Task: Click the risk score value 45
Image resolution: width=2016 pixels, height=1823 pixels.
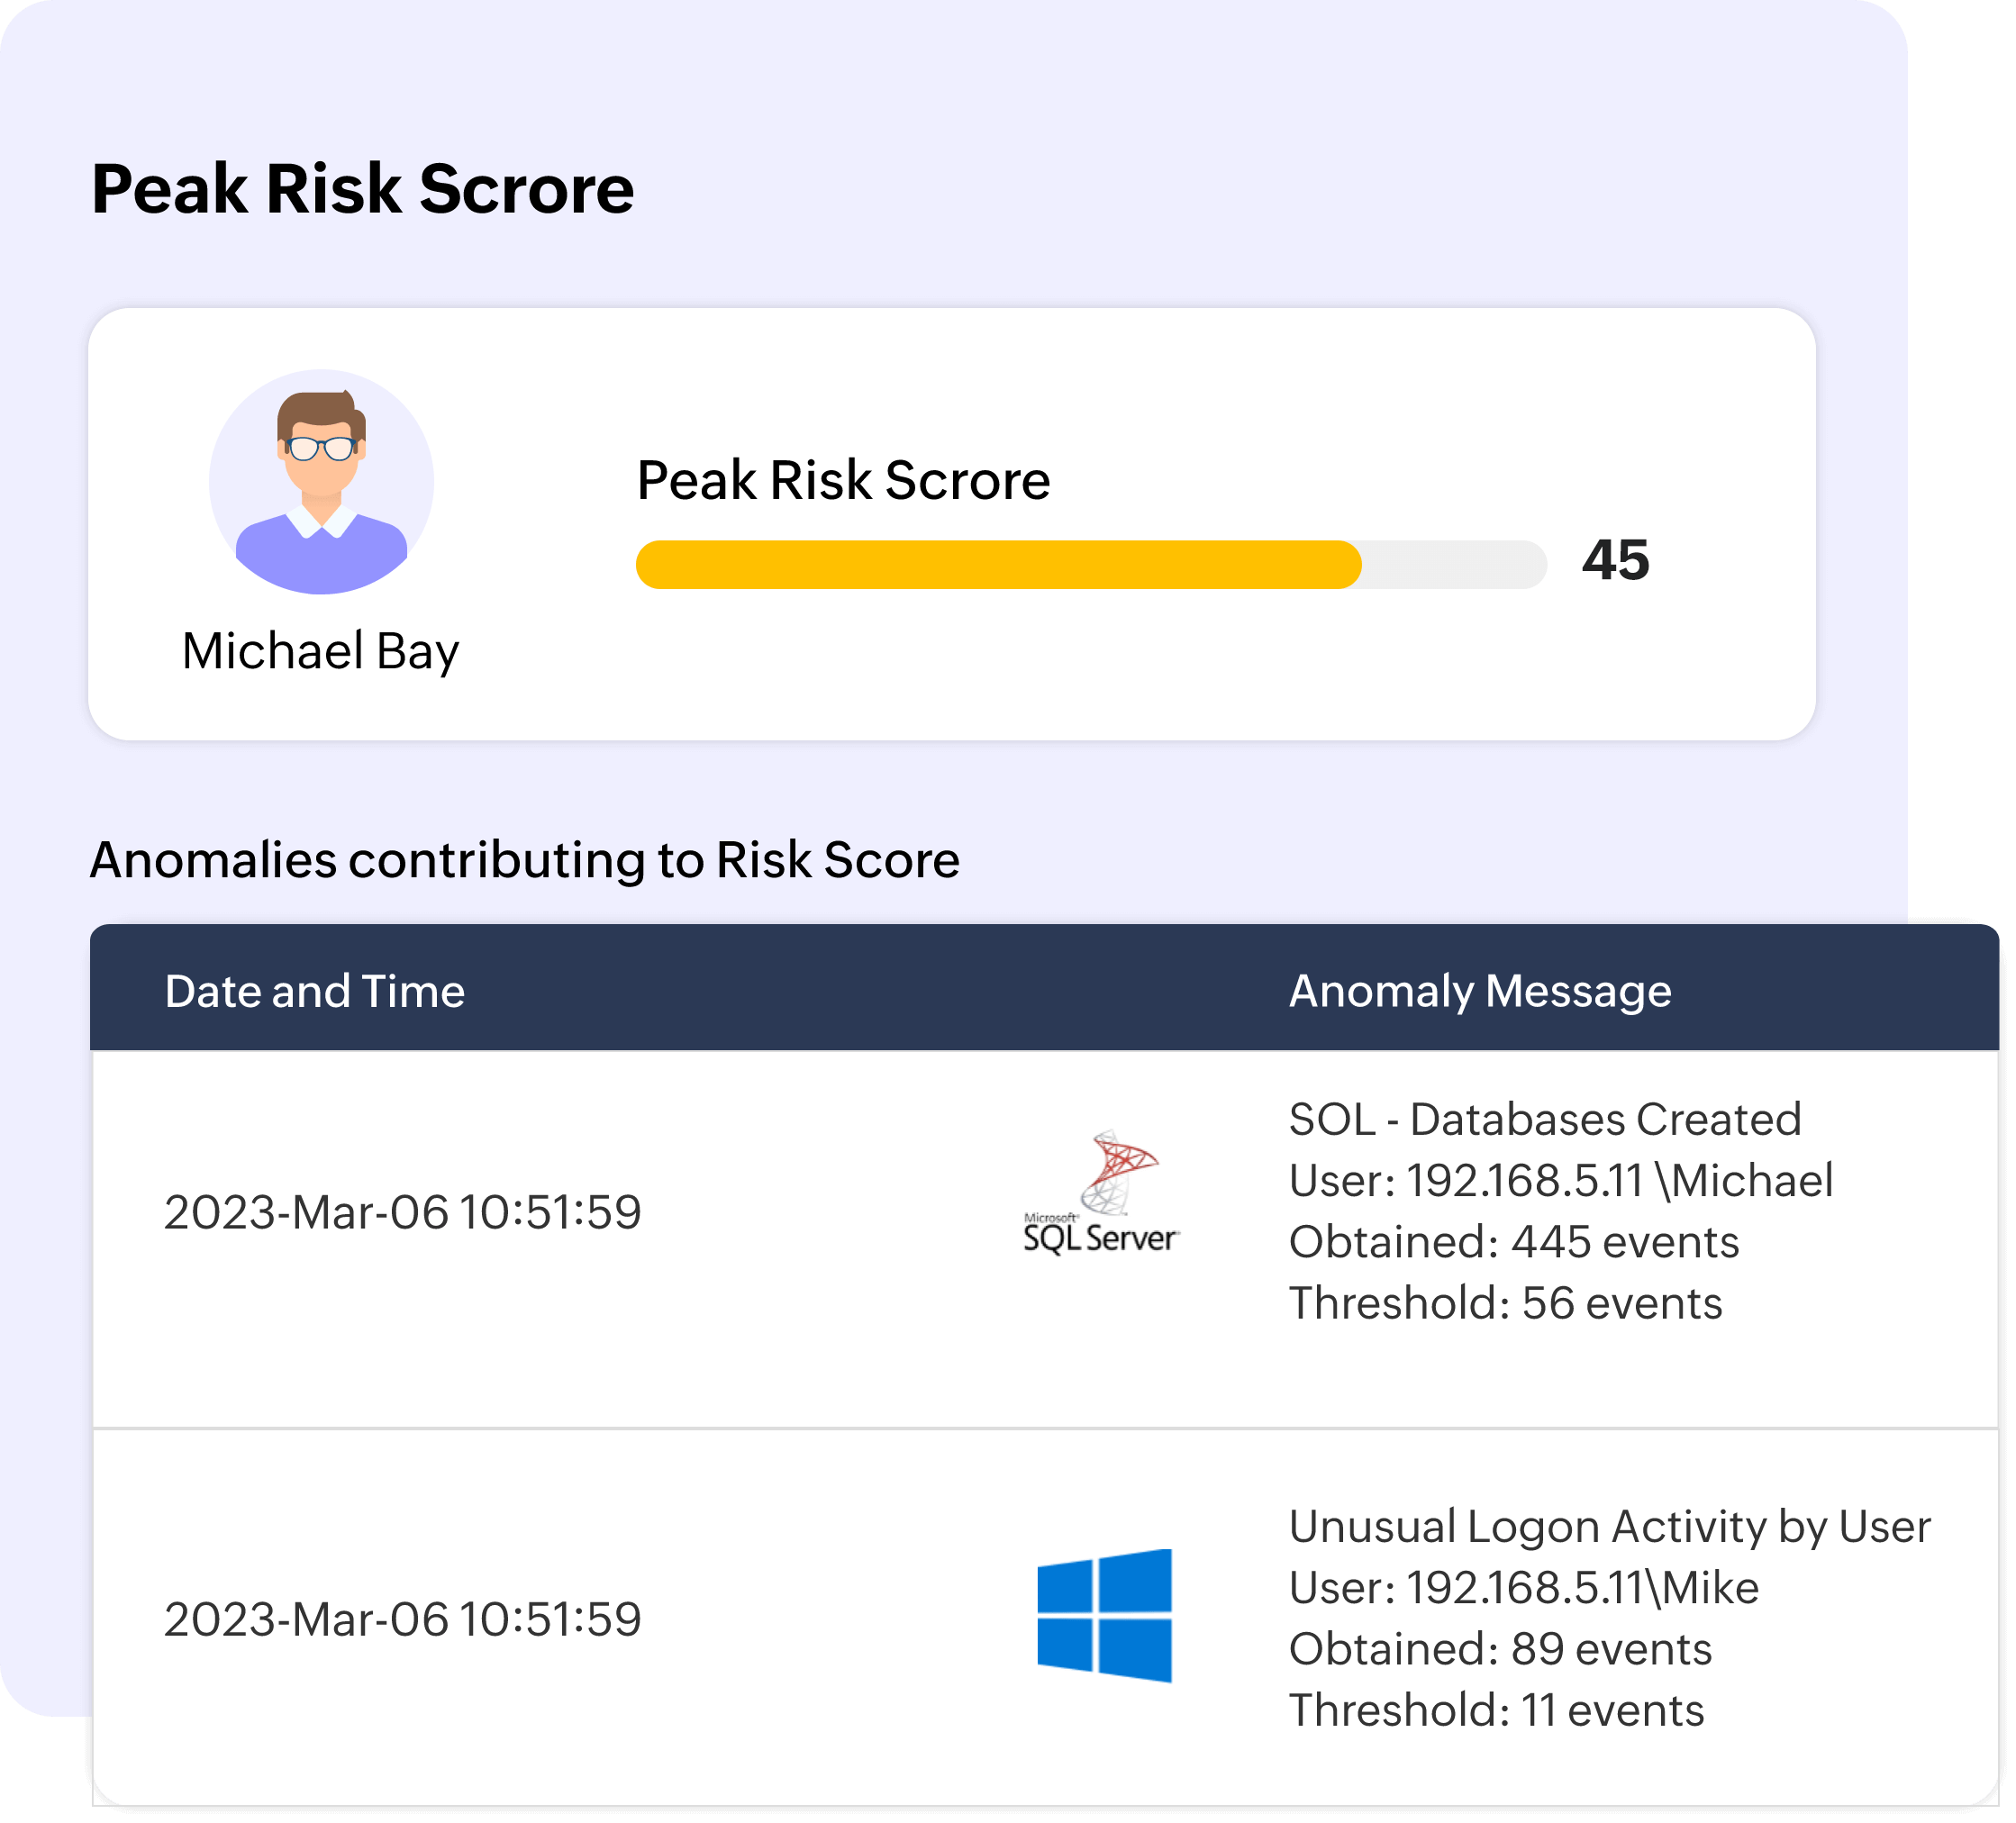Action: click(x=1614, y=560)
